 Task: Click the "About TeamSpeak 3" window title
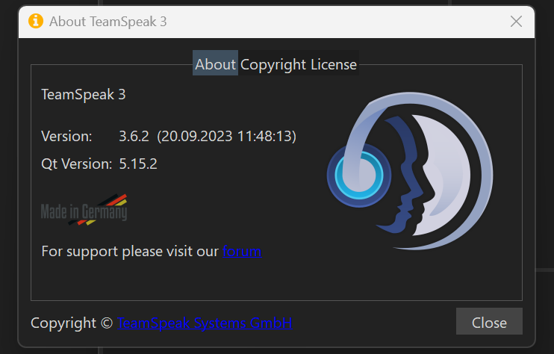(x=108, y=22)
